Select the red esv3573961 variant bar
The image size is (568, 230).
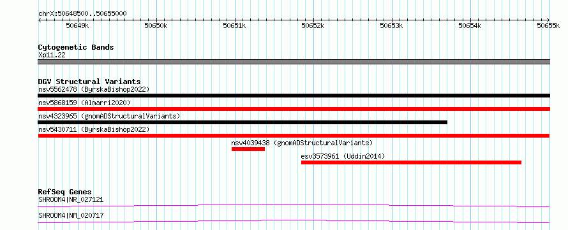[x=411, y=162]
